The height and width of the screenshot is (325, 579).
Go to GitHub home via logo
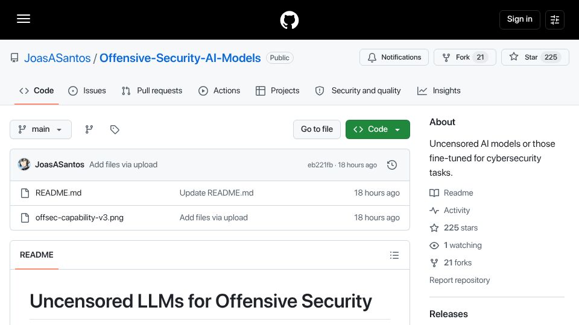289,20
